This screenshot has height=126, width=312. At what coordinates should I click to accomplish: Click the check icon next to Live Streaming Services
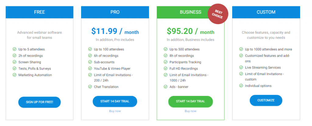pos(241,67)
